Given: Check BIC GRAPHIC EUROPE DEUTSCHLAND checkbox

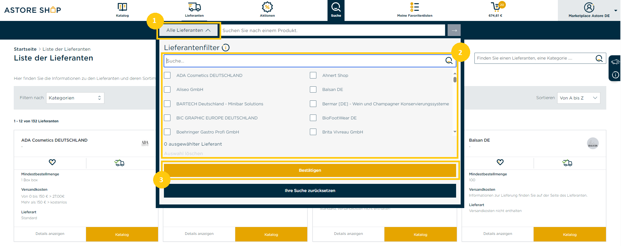Looking at the screenshot, I should (x=167, y=118).
